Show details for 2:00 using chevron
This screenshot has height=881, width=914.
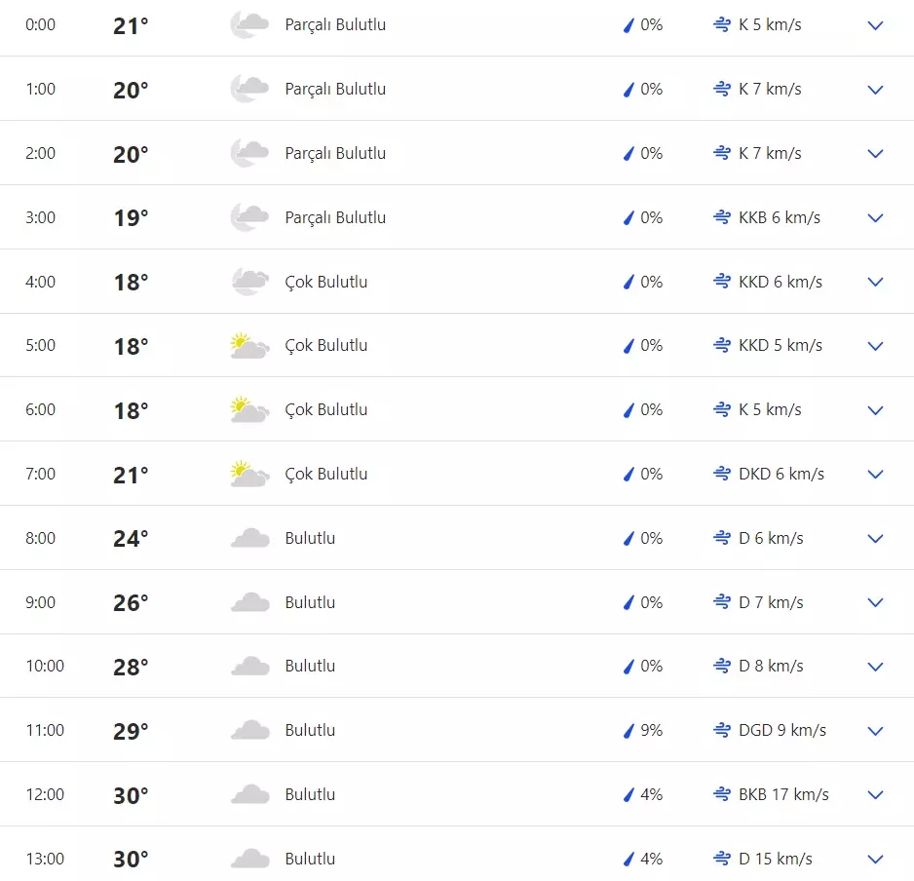(875, 153)
